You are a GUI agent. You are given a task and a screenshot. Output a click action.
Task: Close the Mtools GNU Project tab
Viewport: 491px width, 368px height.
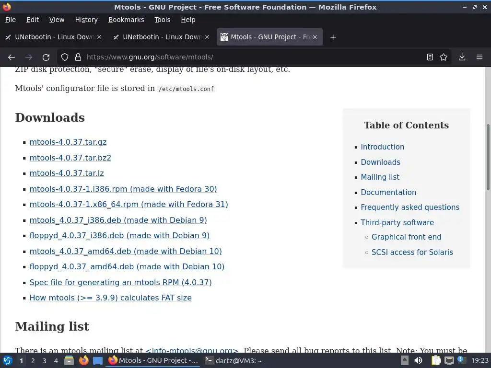tap(315, 37)
